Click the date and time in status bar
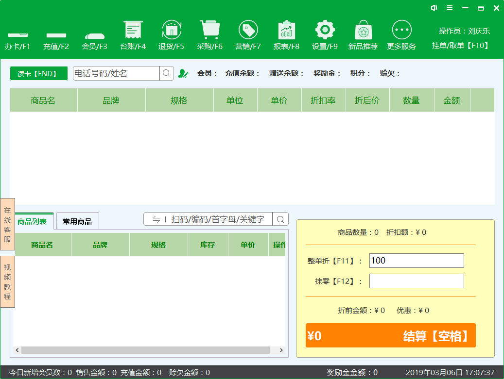The height and width of the screenshot is (379, 504). [x=450, y=372]
